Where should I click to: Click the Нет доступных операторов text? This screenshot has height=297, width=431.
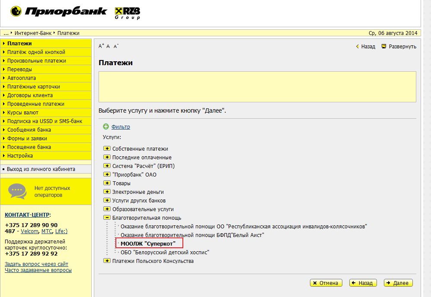click(52, 192)
